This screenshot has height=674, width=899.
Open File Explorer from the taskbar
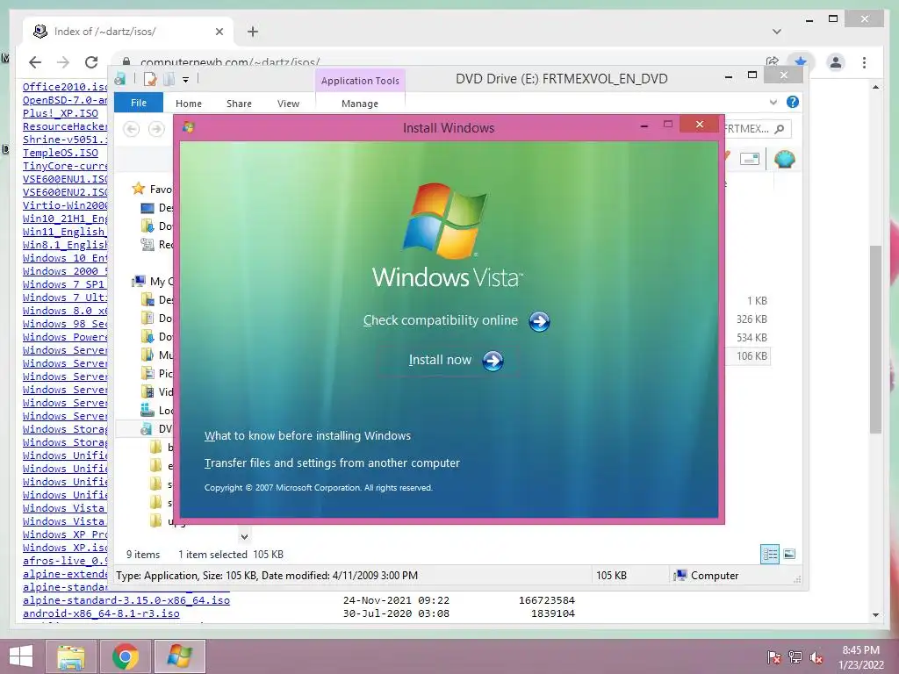[x=71, y=656]
